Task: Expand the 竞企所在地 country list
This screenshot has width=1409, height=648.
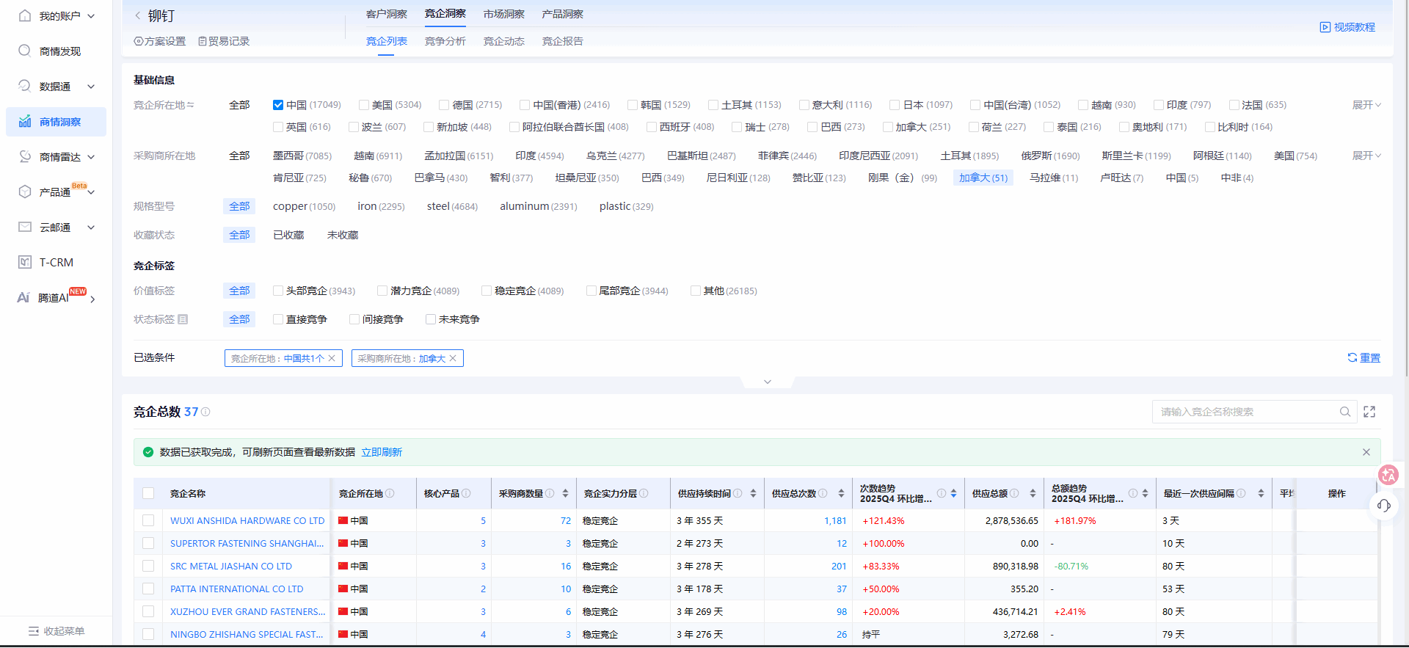Action: (1366, 105)
